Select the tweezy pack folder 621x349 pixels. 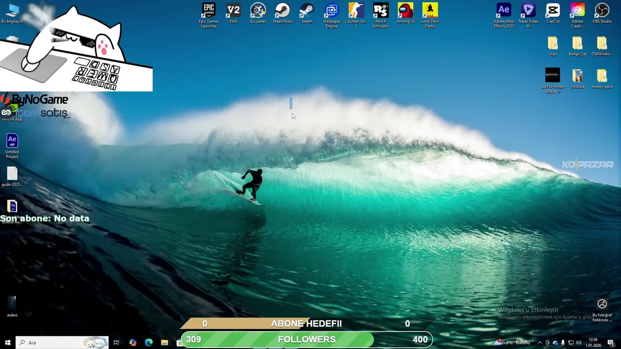(602, 79)
